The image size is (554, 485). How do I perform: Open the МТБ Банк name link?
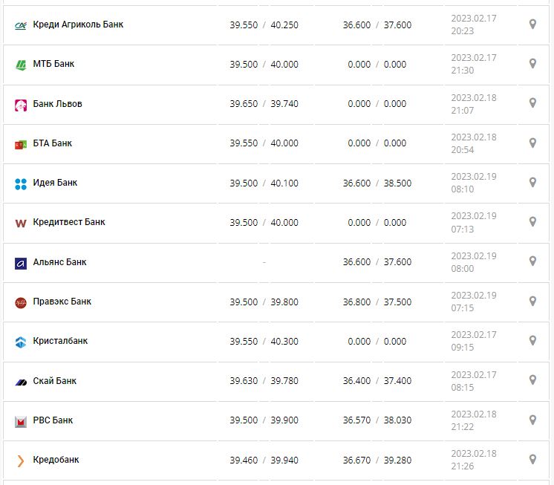[53, 64]
